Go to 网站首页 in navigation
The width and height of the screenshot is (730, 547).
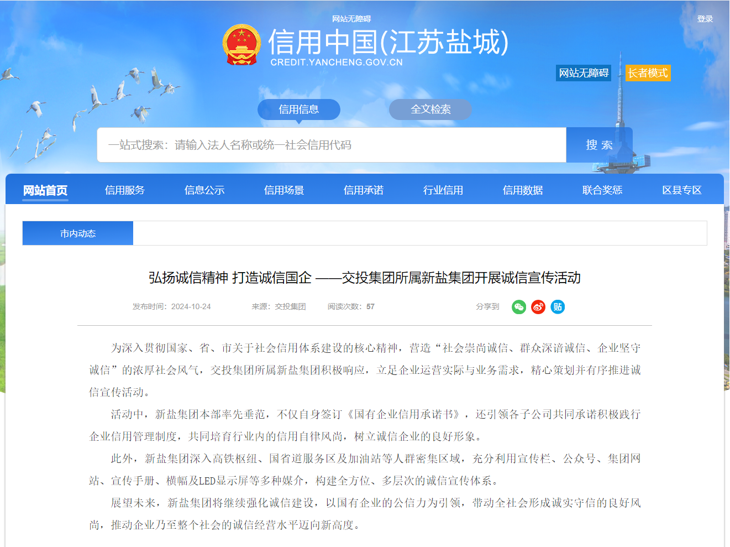[x=45, y=190]
